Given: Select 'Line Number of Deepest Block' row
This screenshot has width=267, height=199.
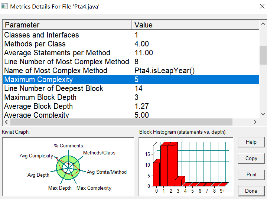Looking at the screenshot, I should [x=131, y=88].
